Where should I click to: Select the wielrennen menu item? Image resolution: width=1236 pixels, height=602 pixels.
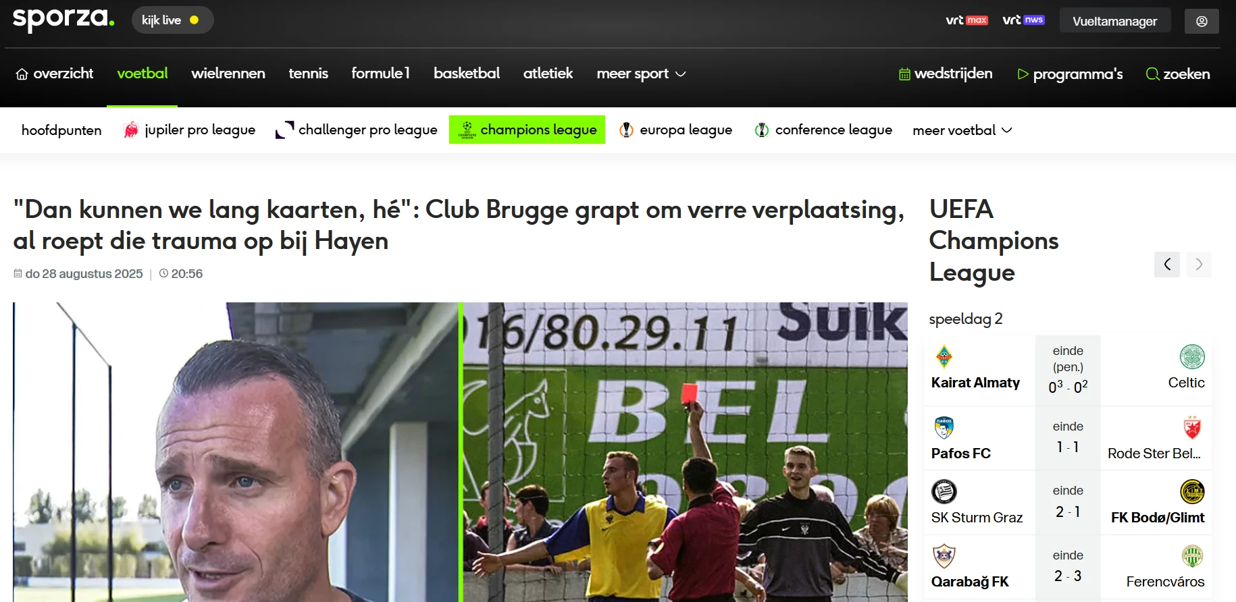tap(228, 73)
